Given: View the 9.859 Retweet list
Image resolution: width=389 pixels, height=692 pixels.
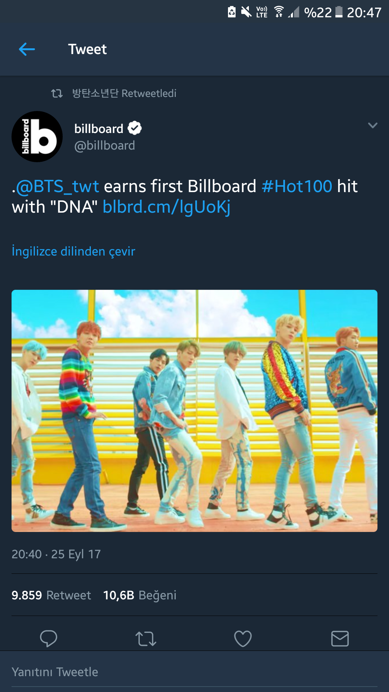Looking at the screenshot, I should (x=51, y=595).
